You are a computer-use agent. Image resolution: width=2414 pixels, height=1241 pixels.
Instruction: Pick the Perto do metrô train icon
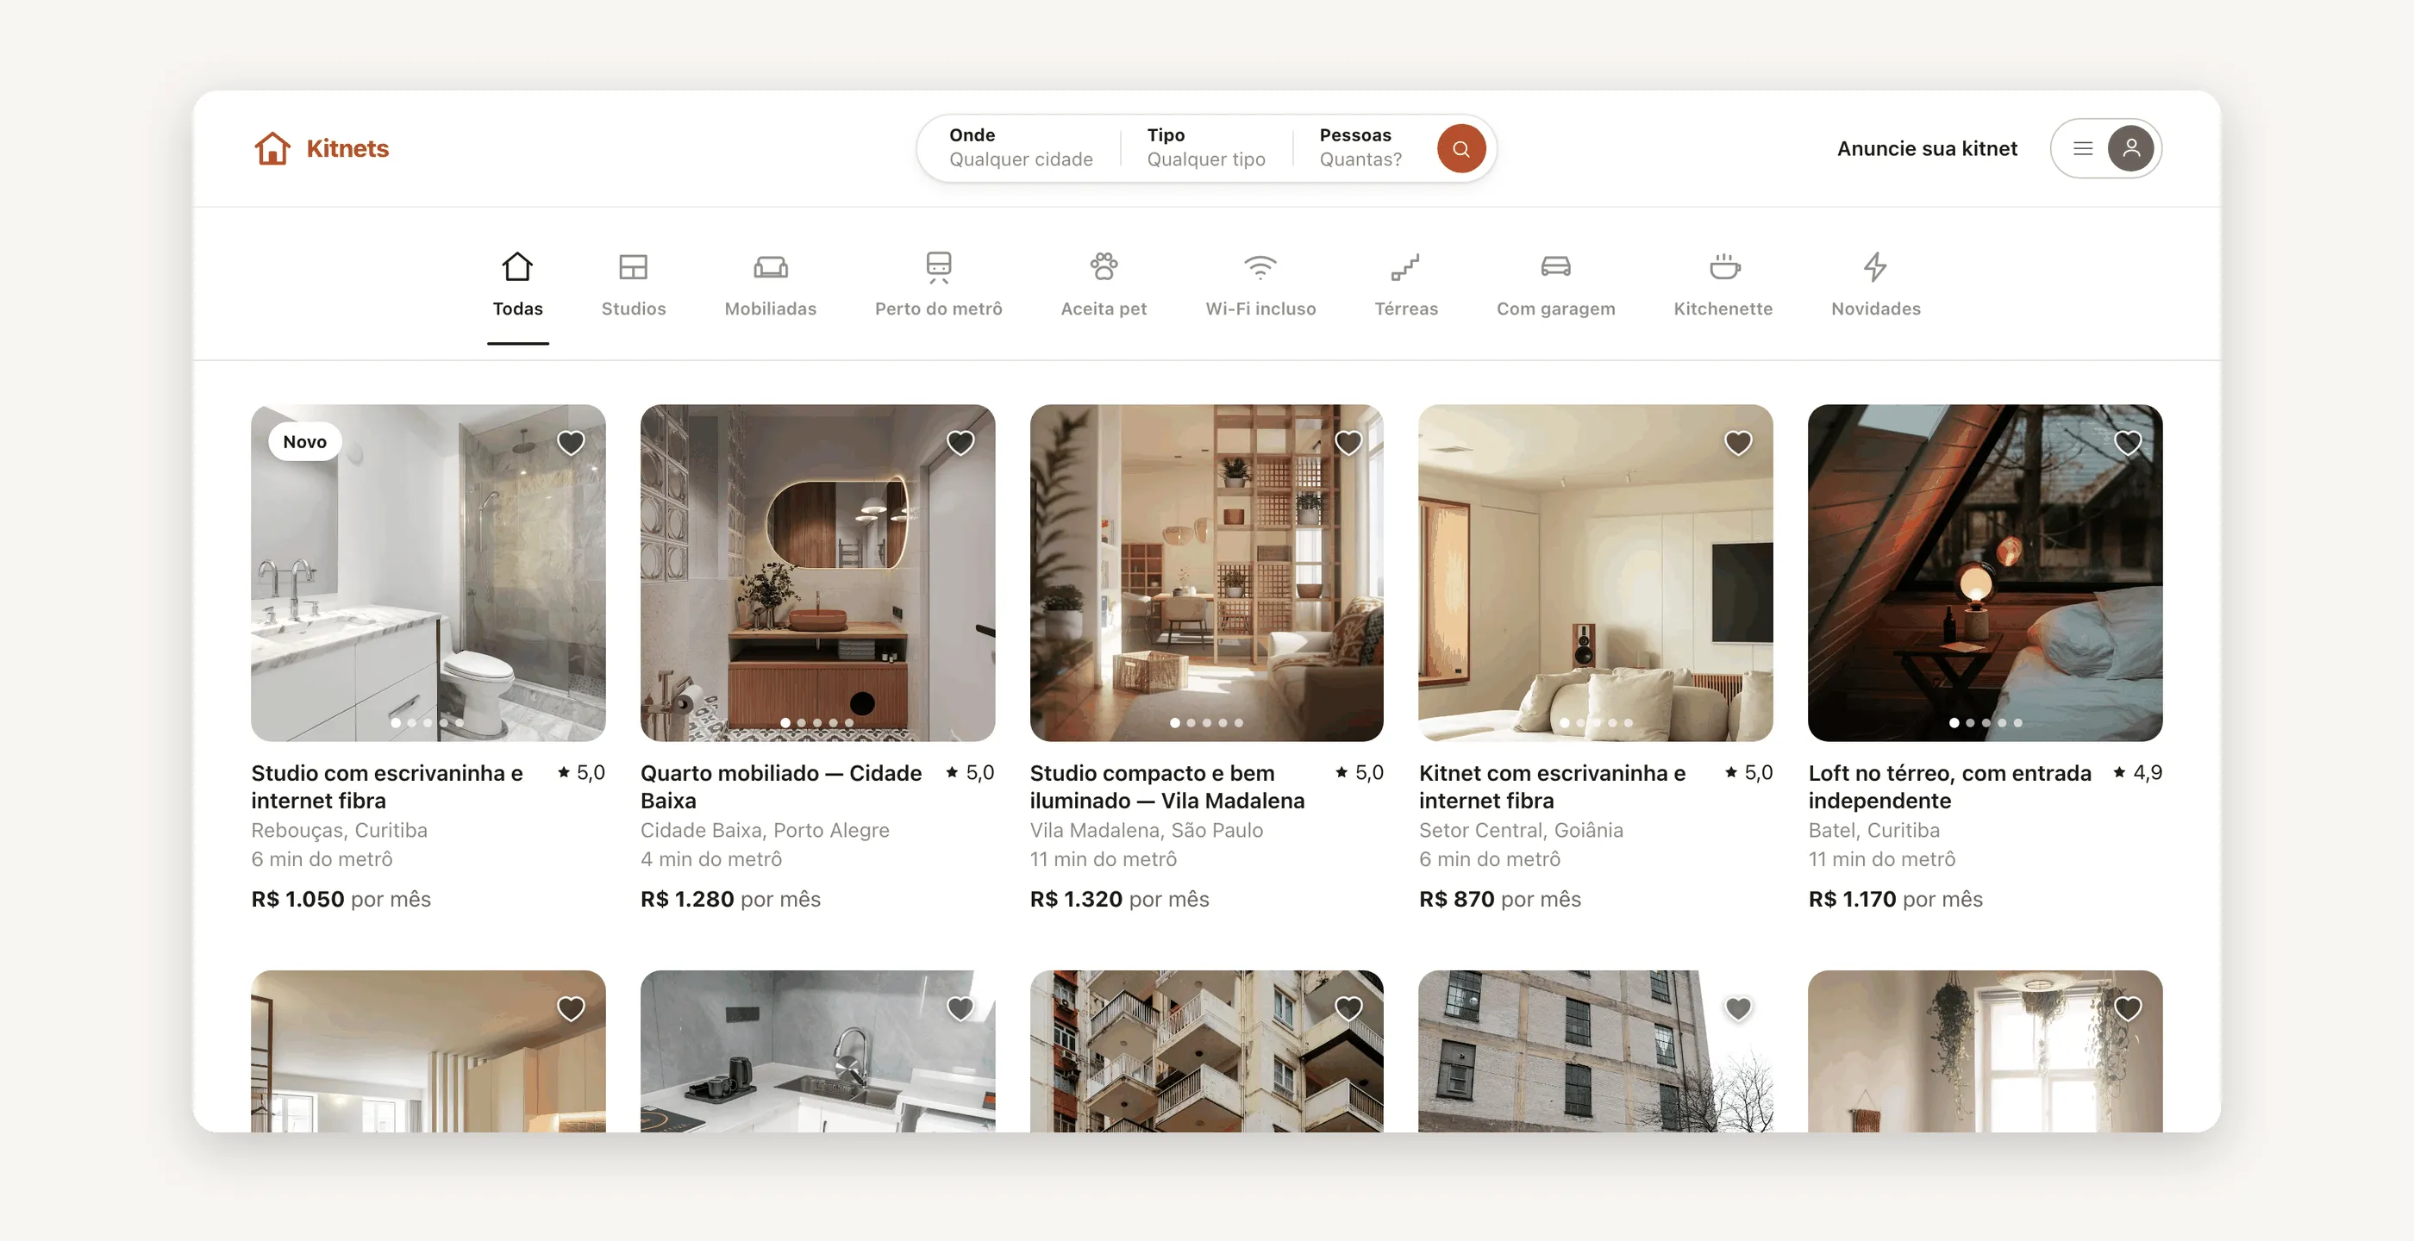(x=938, y=267)
